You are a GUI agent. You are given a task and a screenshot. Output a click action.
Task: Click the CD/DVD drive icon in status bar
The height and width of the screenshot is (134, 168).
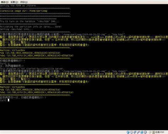pos(131,132)
